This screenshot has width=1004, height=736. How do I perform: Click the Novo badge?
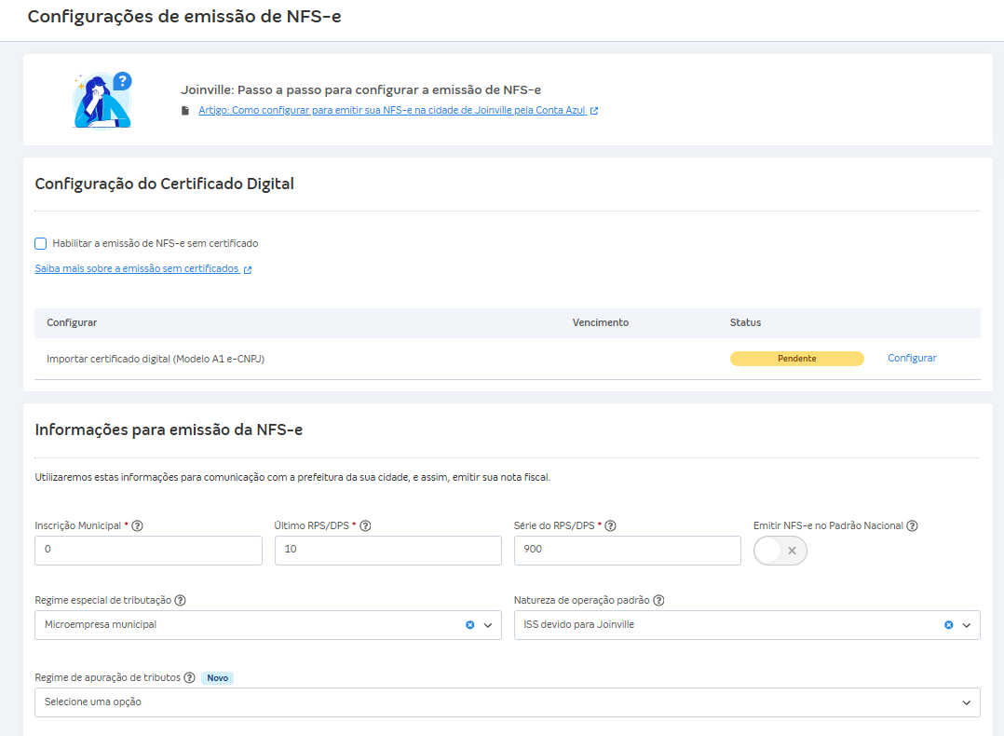(218, 677)
